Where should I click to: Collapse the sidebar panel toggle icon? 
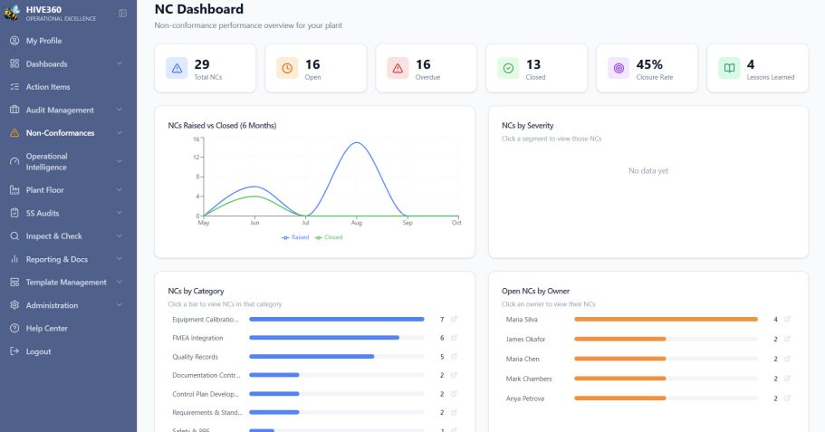[122, 14]
